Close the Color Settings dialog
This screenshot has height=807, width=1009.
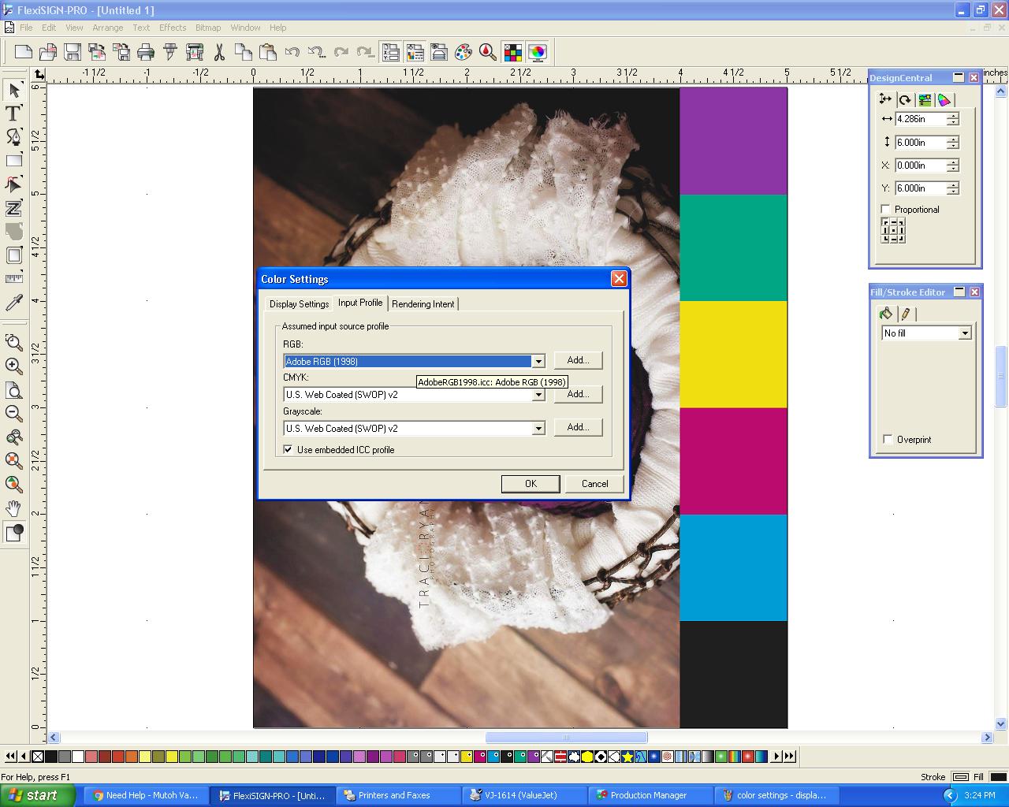point(619,278)
